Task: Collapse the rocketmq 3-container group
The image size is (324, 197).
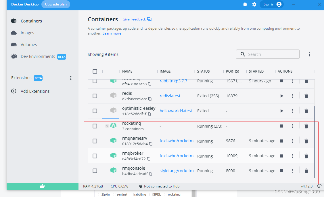Action: click(x=107, y=126)
